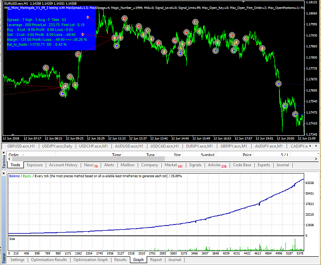Click the Equity legend label on graph
321x265 pixels.
(27, 176)
